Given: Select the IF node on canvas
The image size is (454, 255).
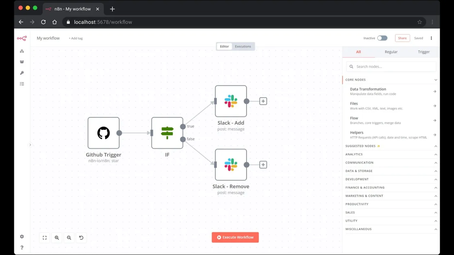Looking at the screenshot, I should pyautogui.click(x=167, y=133).
